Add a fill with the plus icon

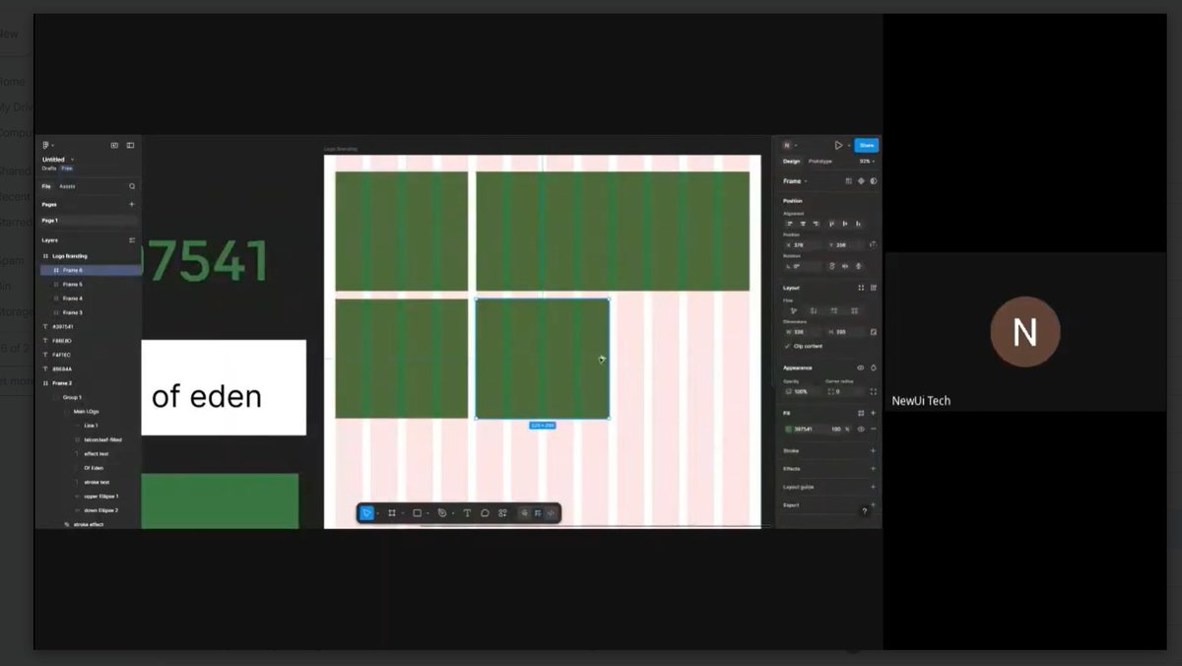click(873, 413)
